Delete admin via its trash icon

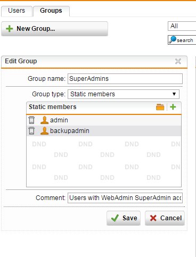pyautogui.click(x=31, y=120)
